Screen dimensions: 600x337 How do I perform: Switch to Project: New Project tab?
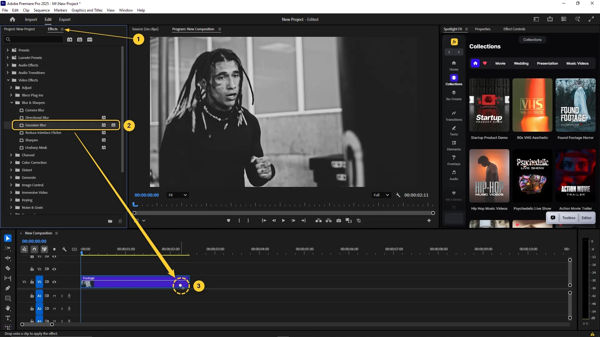(19, 29)
